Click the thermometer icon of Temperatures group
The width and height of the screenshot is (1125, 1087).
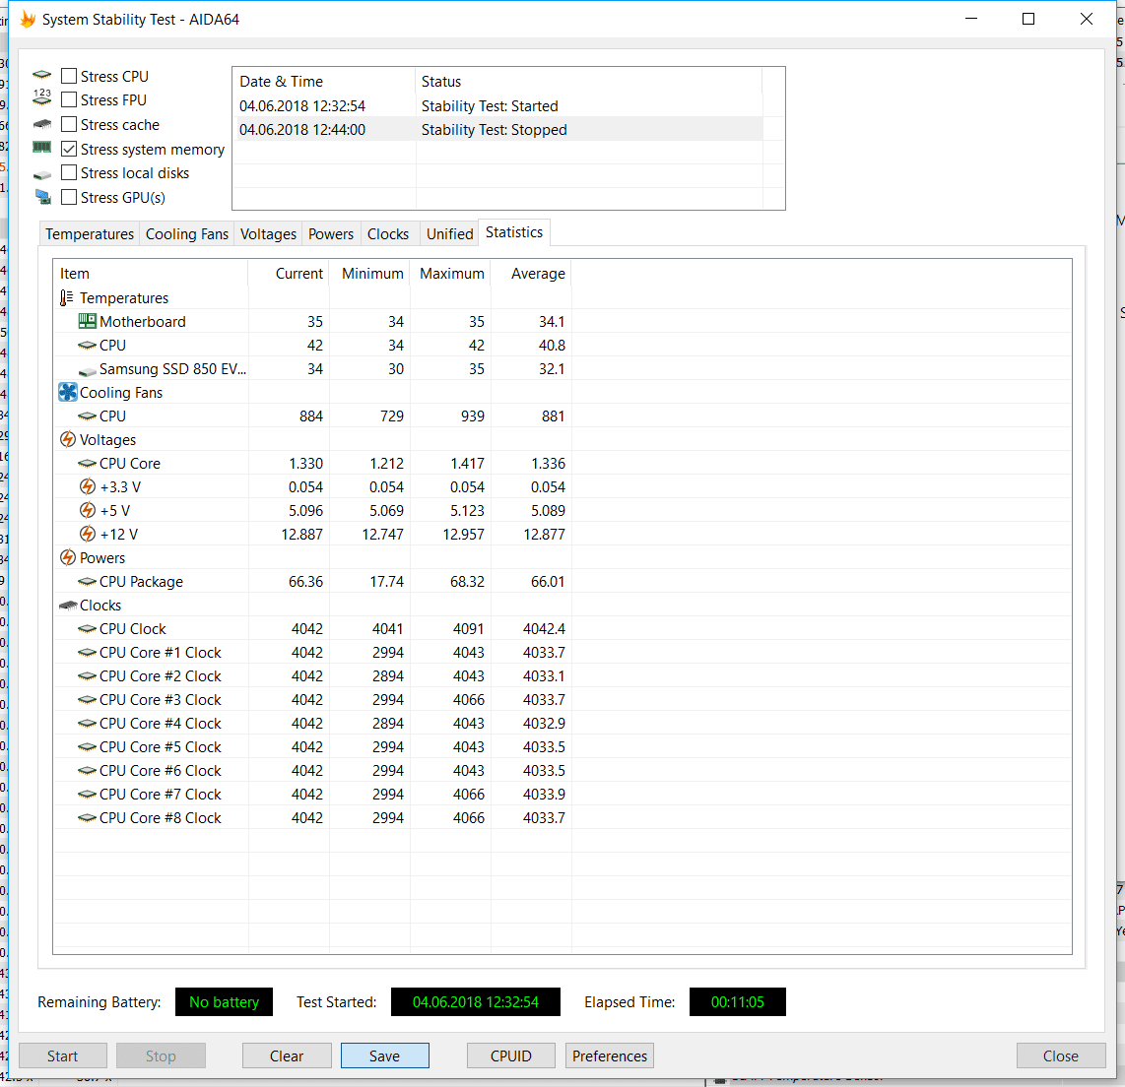pos(67,297)
